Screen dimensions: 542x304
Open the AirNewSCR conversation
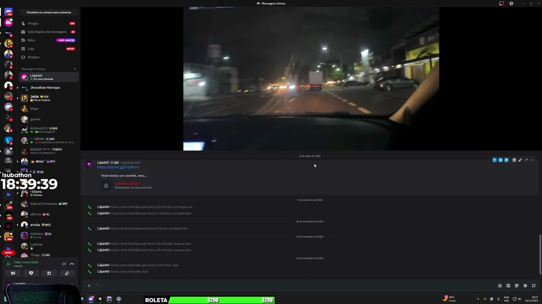point(49,130)
